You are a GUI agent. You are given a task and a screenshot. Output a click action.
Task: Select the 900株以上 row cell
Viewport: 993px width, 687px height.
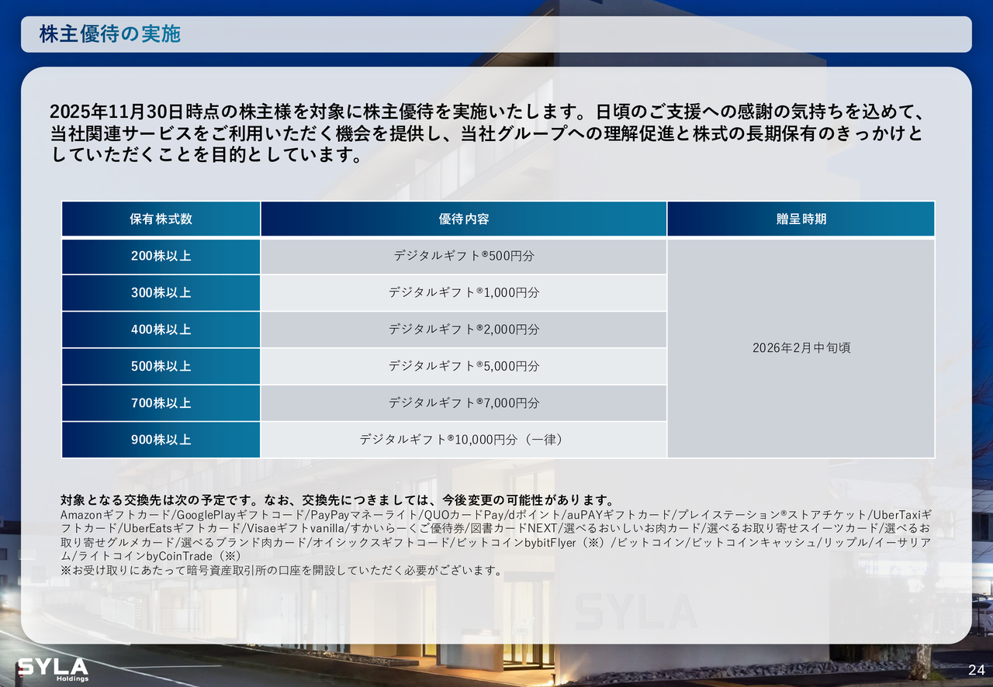(x=161, y=440)
